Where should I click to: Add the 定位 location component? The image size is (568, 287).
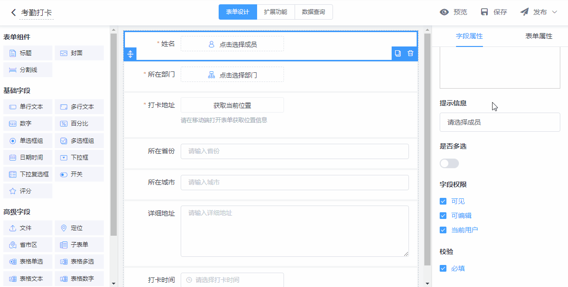[x=79, y=228]
